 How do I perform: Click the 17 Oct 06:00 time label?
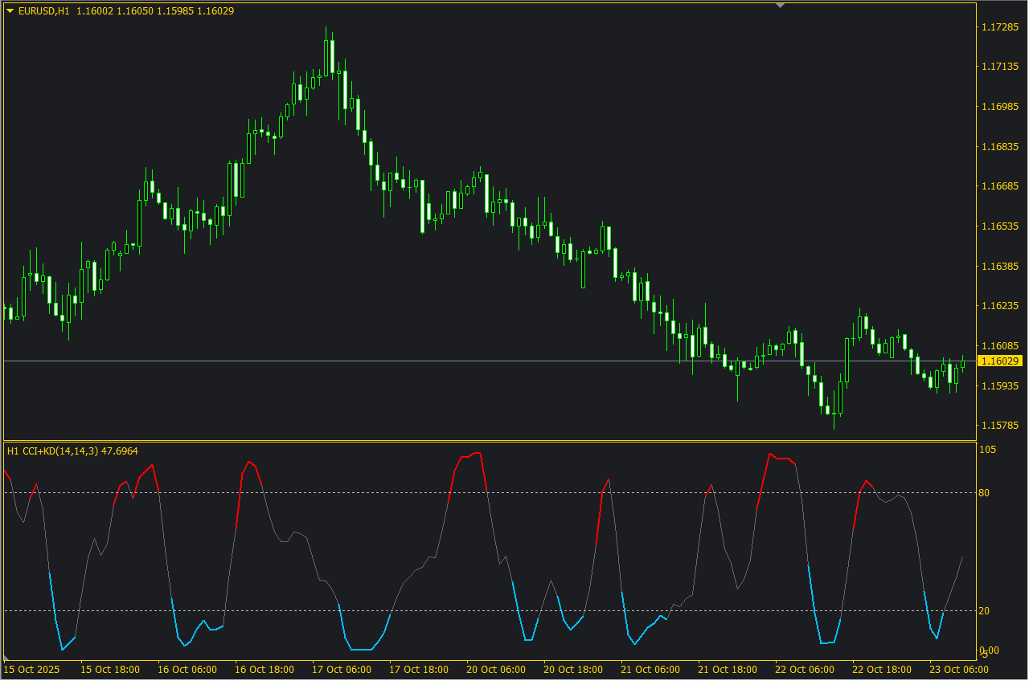pos(342,669)
